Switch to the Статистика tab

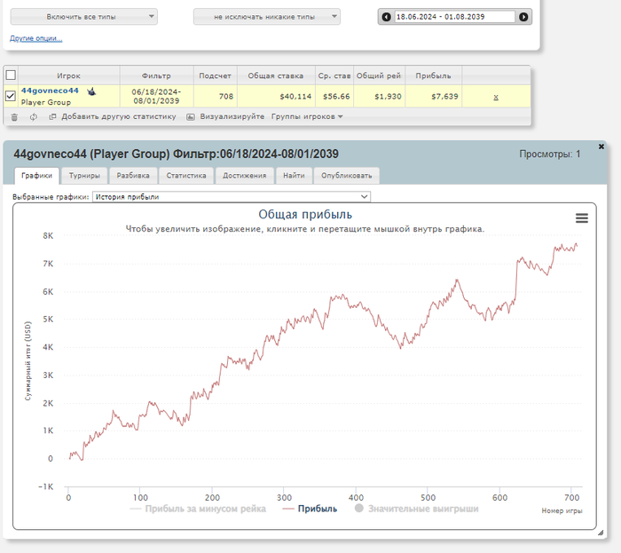[x=186, y=176]
